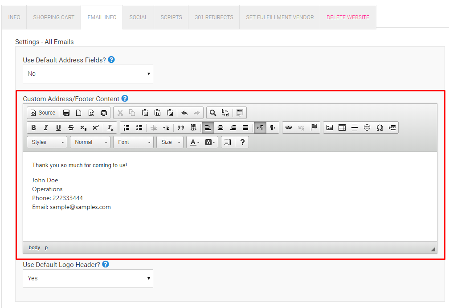Image resolution: width=449 pixels, height=308 pixels.
Task: Open the Styles dropdown
Action: (47, 142)
